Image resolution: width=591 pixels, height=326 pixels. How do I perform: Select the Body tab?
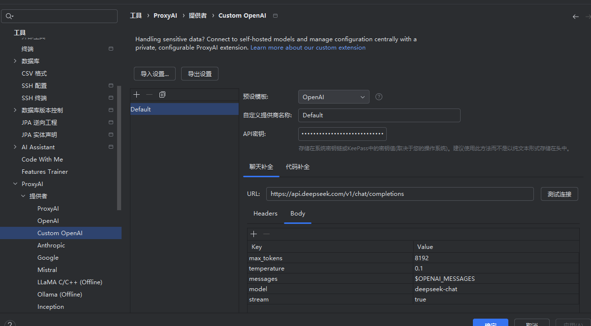click(x=298, y=214)
